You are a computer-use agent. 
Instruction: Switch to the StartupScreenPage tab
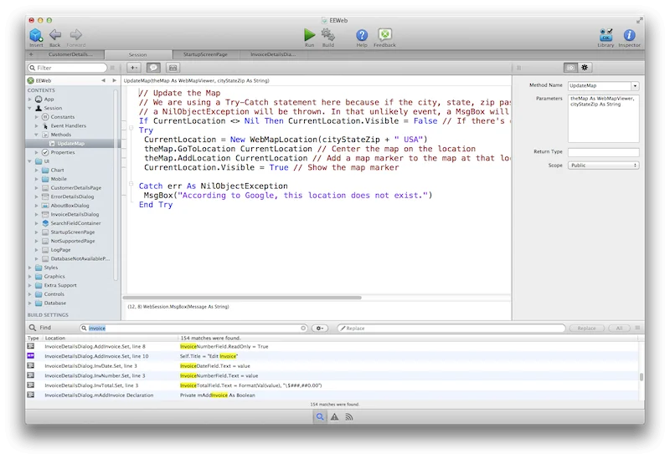[x=204, y=54]
